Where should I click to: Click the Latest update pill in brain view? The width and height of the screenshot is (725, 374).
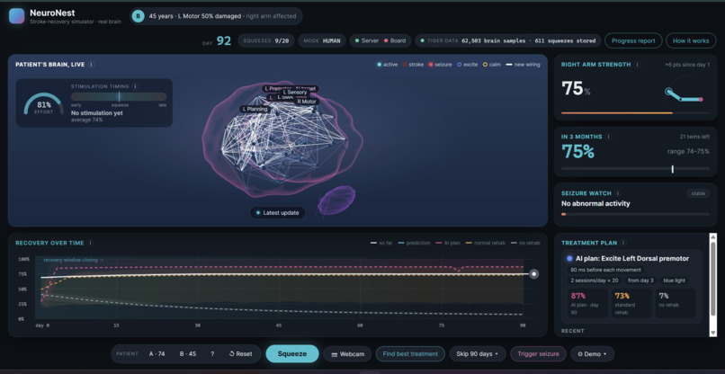point(278,213)
